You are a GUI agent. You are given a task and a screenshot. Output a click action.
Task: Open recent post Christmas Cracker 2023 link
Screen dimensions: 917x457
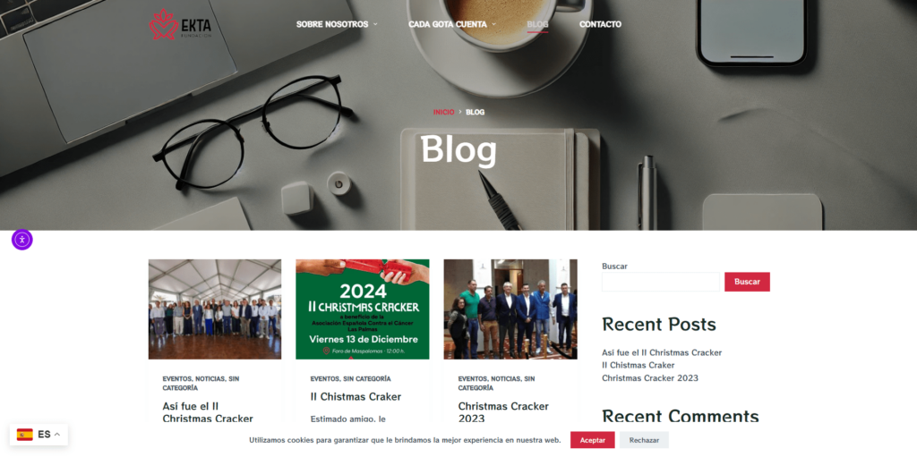click(x=650, y=378)
